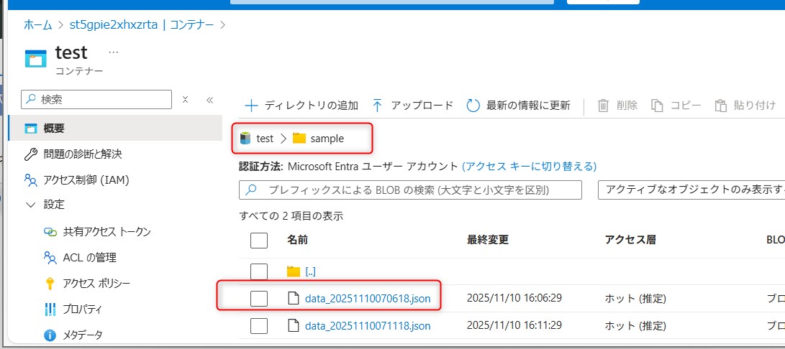
Task: Click the ACL の管理 people icon
Action: coord(50,258)
